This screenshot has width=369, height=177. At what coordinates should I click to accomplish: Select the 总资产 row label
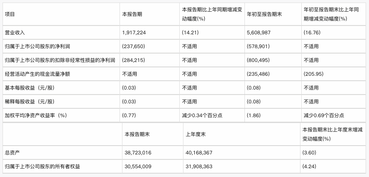point(12,153)
